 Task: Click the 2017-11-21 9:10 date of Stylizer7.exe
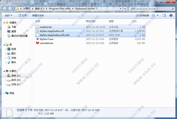pos(95,39)
